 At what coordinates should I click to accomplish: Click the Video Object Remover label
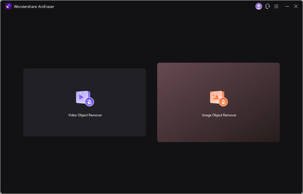tap(85, 115)
